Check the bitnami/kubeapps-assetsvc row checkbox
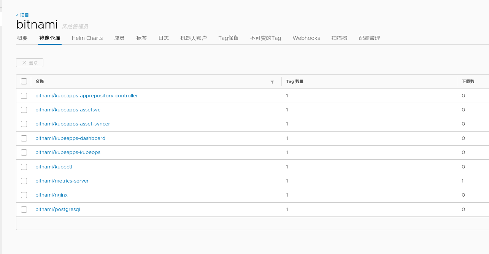This screenshot has width=489, height=254. point(24,110)
